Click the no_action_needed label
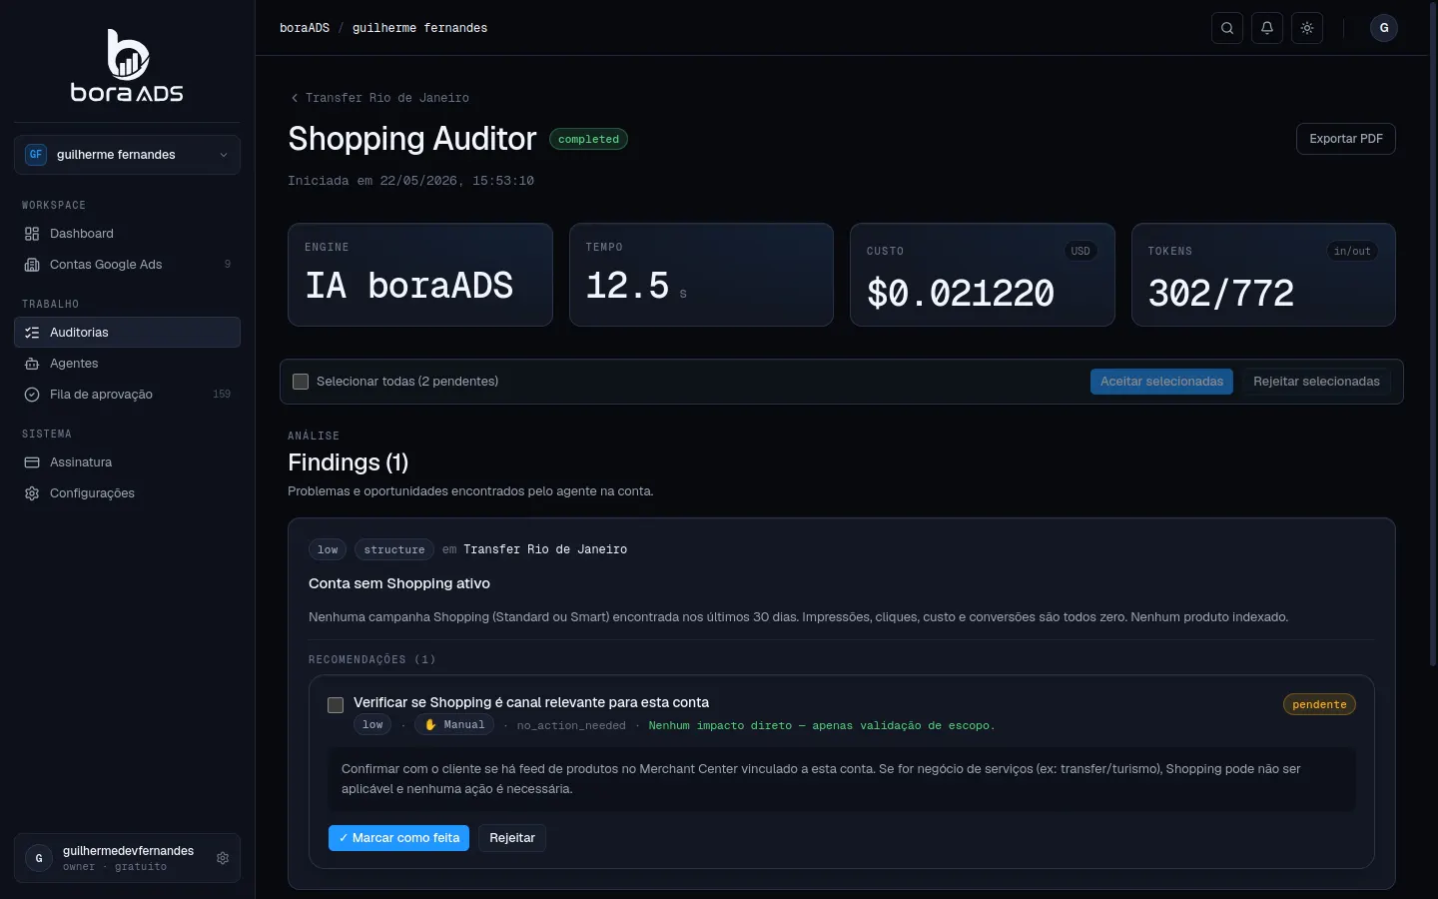The height and width of the screenshot is (899, 1438). [x=571, y=726]
